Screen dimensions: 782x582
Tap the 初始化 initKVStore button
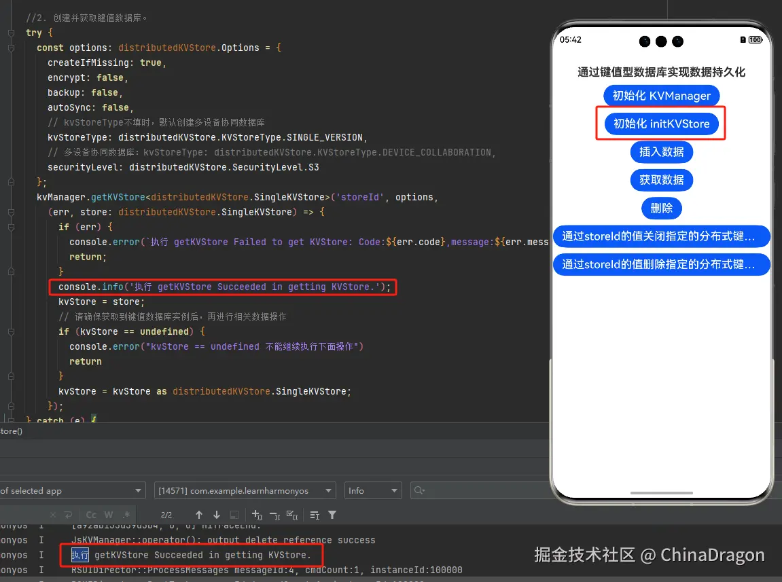click(661, 124)
